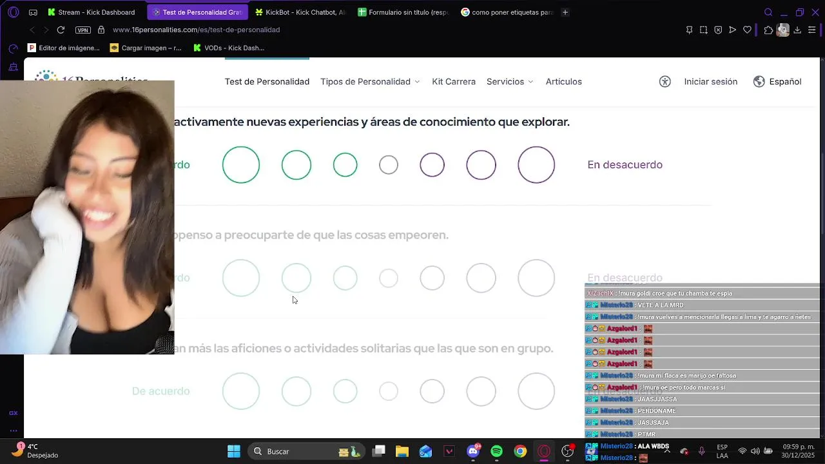Viewport: 825px width, 464px height.
Task: Open the Kit Carrera nav link
Action: (x=454, y=81)
